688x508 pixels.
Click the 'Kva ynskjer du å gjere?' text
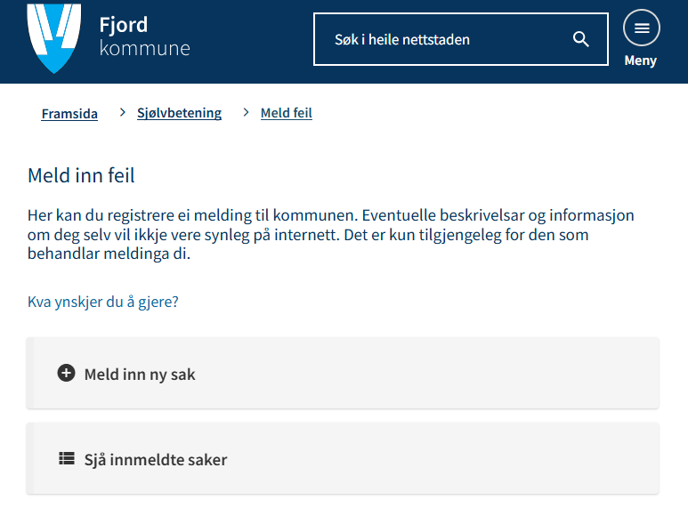coord(103,302)
